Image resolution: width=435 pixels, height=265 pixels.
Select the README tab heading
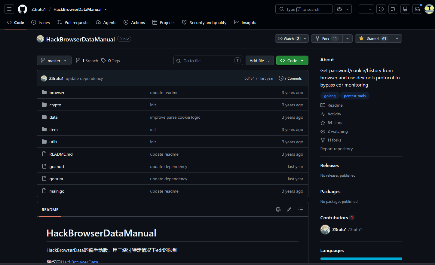pos(50,210)
